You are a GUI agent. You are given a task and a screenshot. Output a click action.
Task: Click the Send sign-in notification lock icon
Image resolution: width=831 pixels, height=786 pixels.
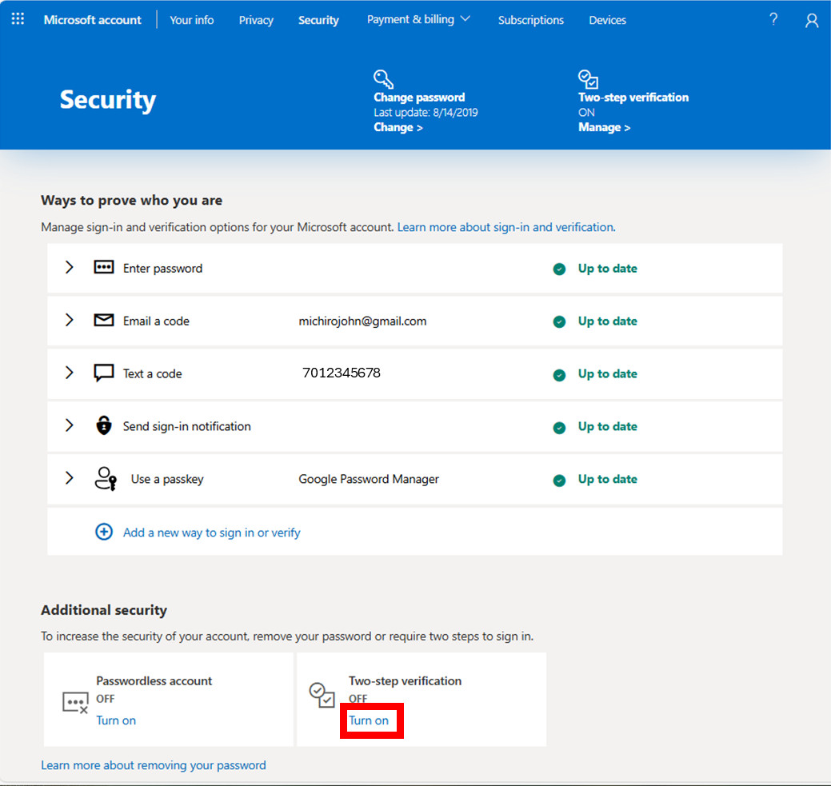pyautogui.click(x=103, y=425)
